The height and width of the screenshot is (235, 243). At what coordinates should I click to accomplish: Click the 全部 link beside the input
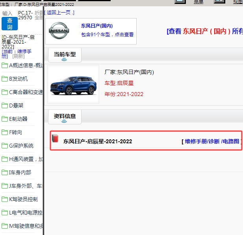tap(39, 18)
